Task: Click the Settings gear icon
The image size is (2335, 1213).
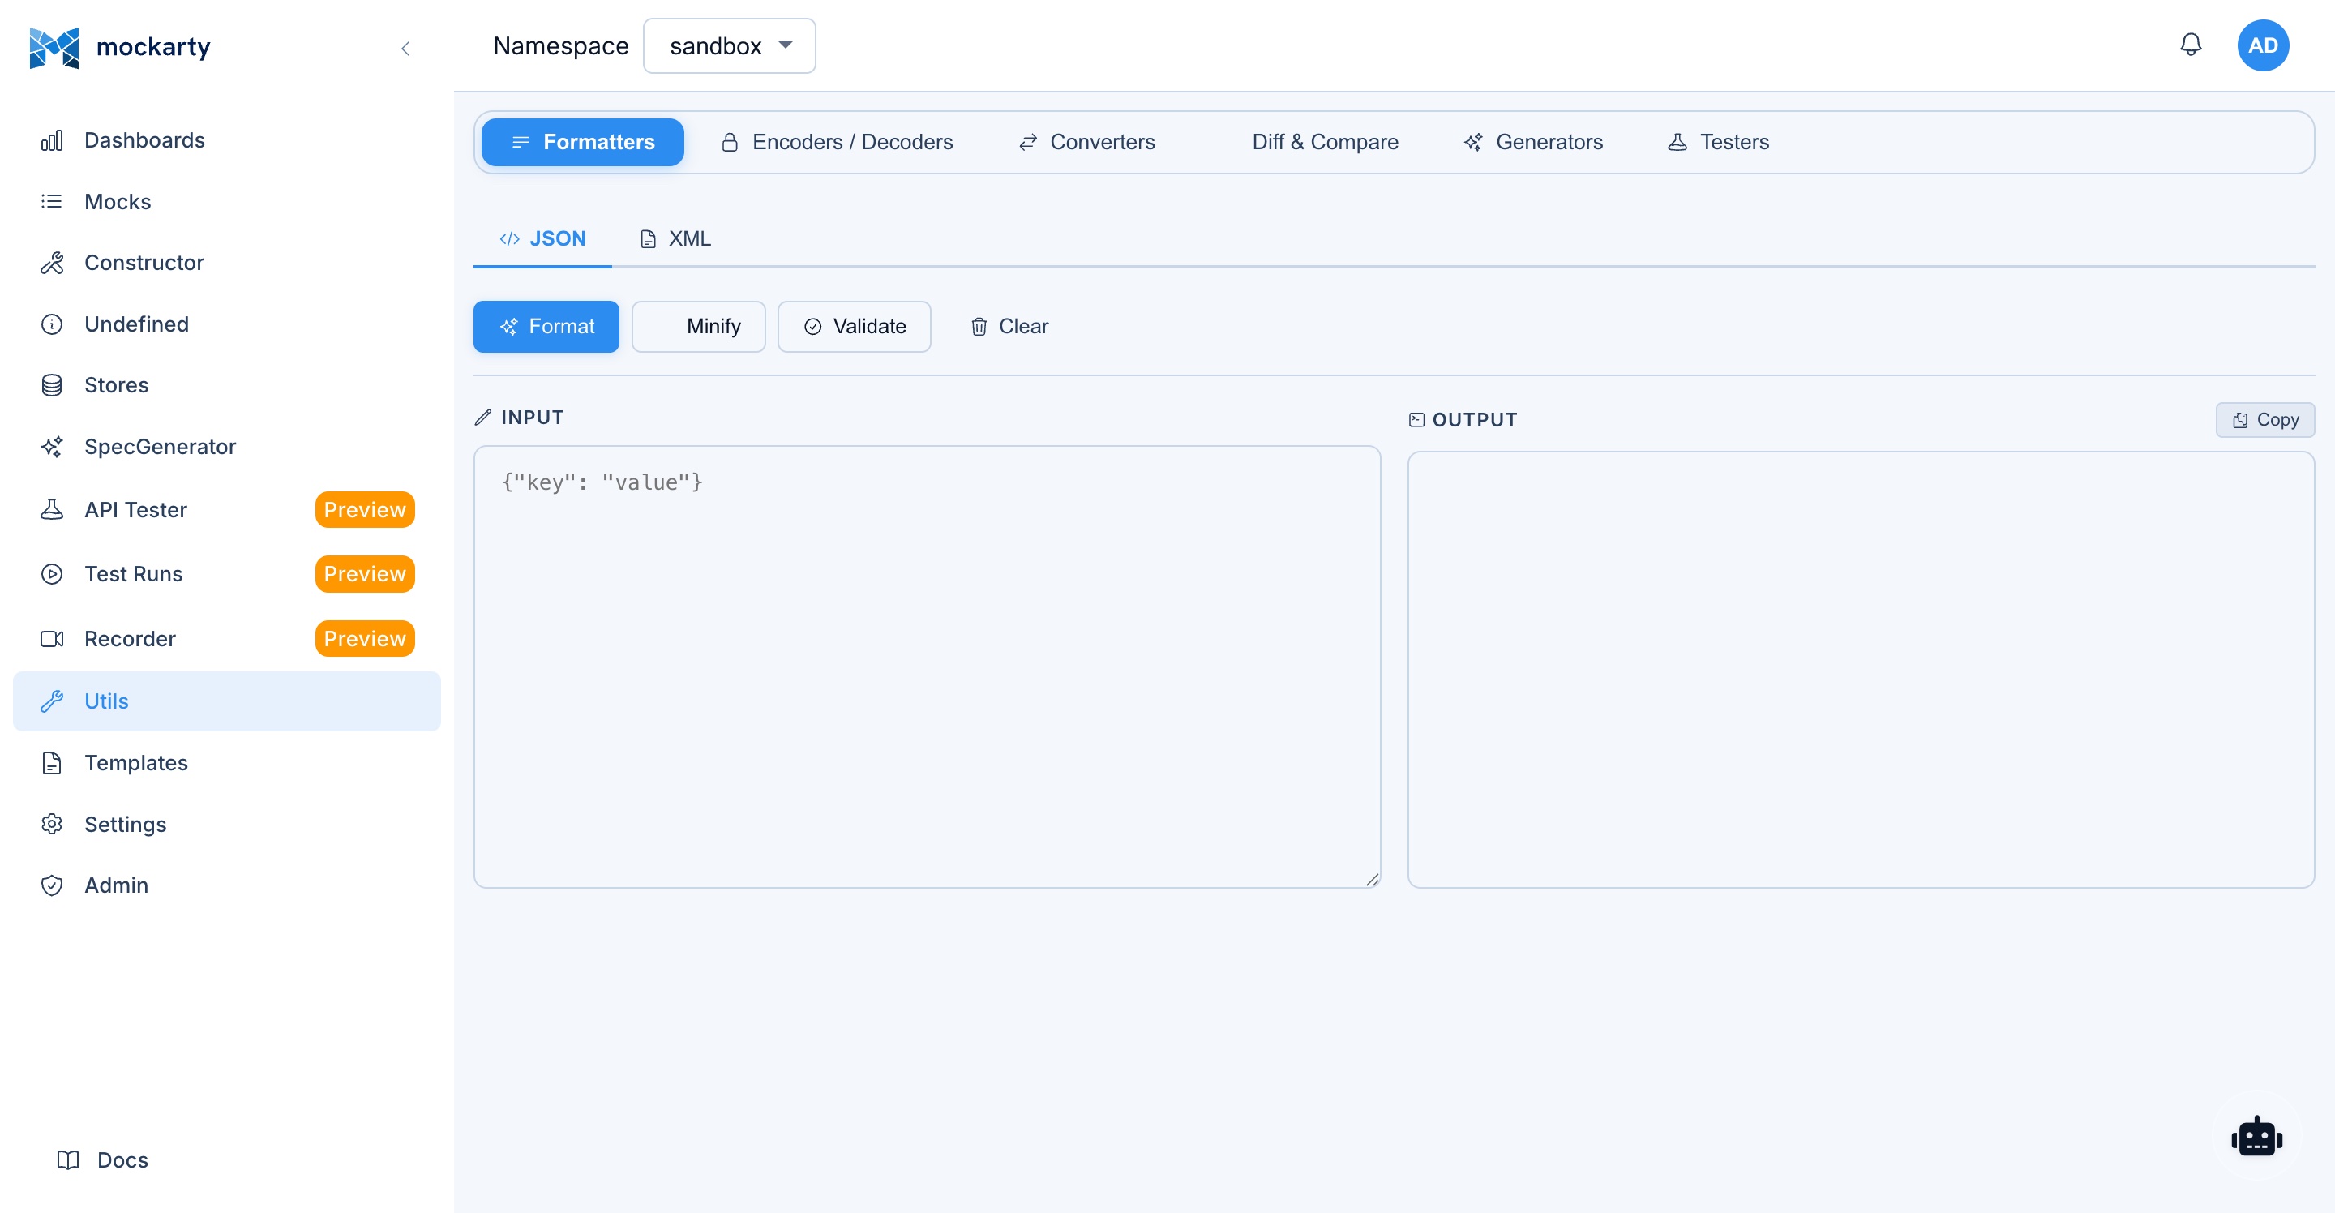Action: point(52,824)
